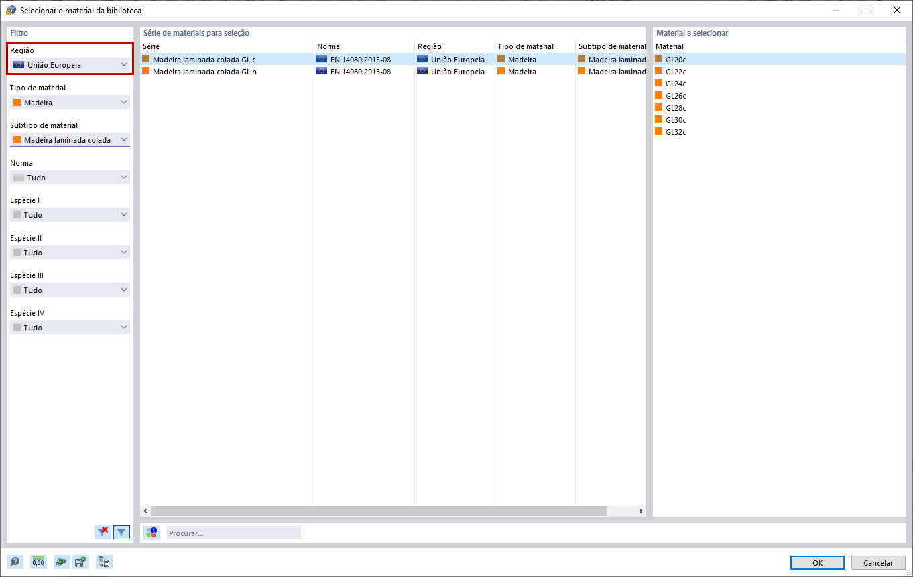
Task: Click the material import icon with green arrow
Action: pyautogui.click(x=61, y=562)
